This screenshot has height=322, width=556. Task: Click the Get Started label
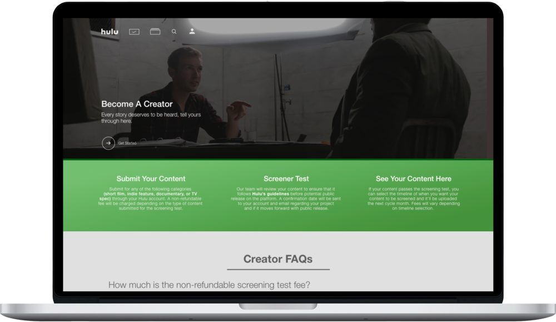tap(127, 143)
